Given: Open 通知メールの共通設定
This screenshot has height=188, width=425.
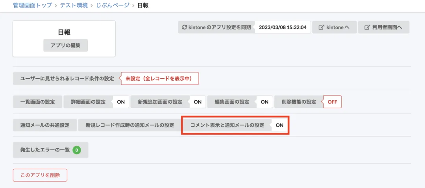Looking at the screenshot, I should point(45,125).
